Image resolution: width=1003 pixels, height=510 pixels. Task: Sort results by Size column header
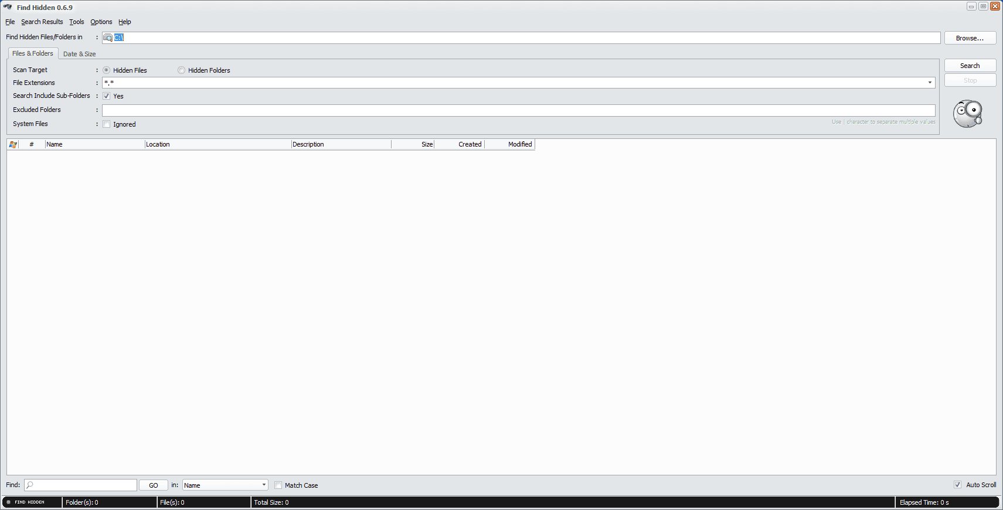[413, 144]
